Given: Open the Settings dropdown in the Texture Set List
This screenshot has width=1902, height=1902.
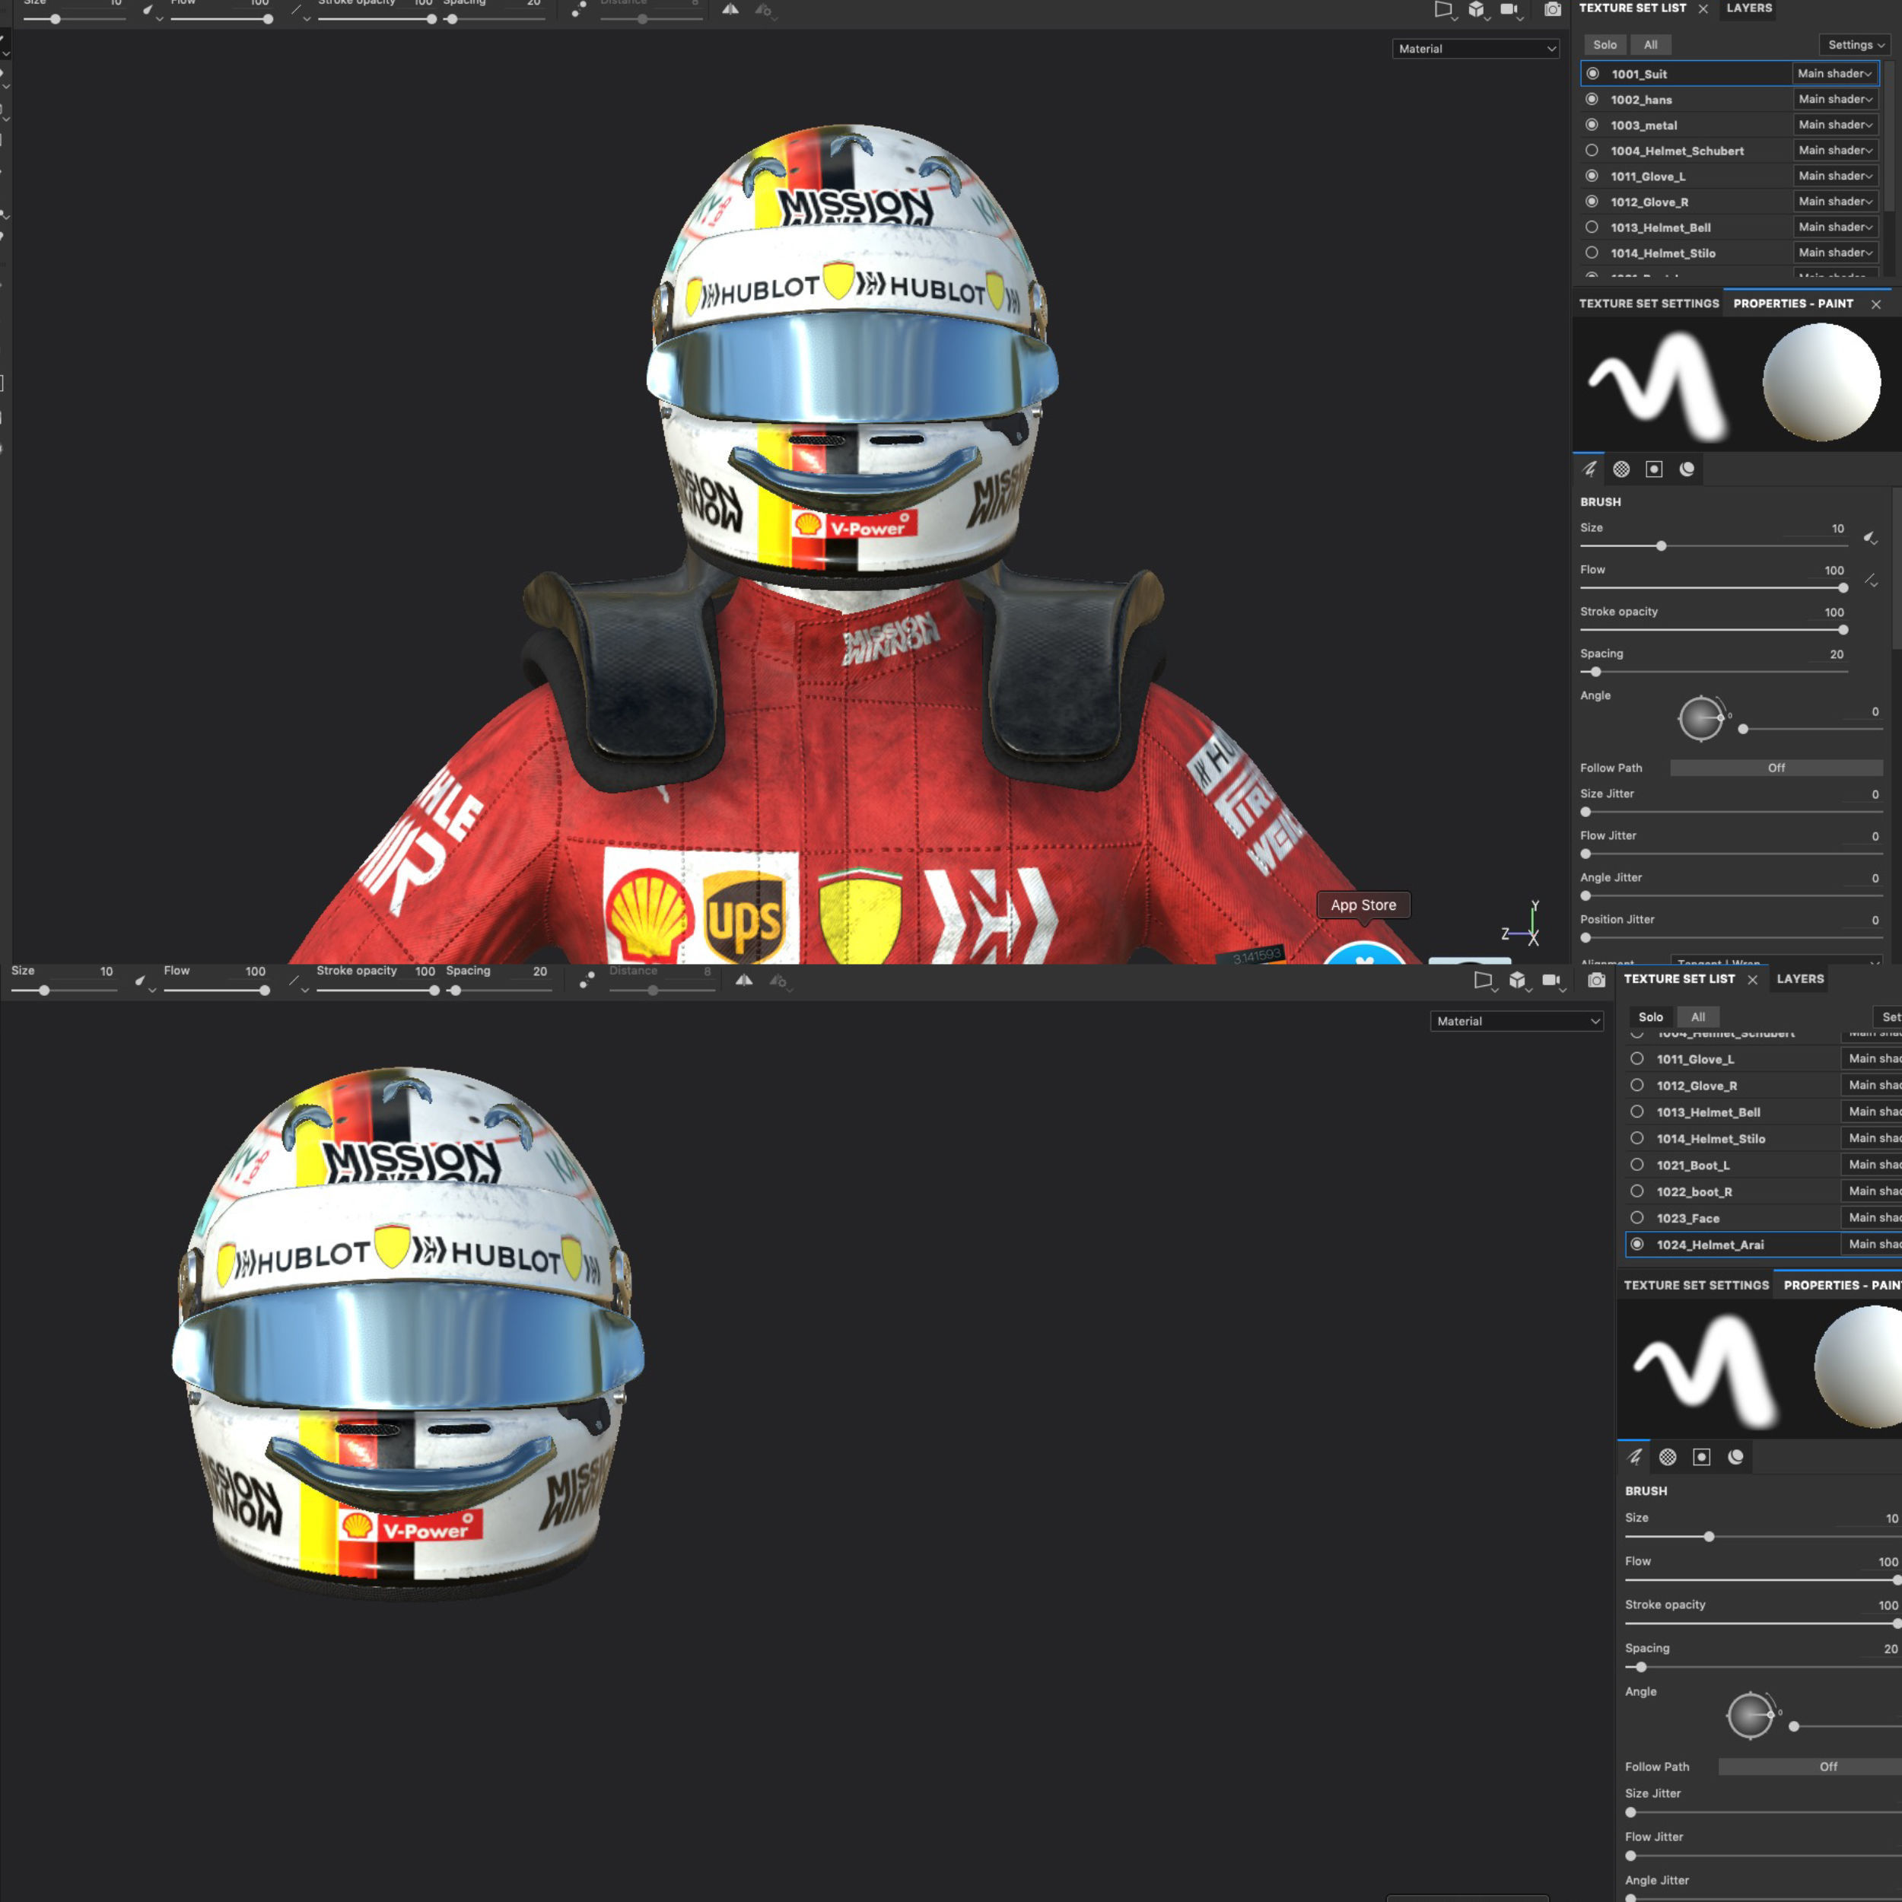Looking at the screenshot, I should pyautogui.click(x=1855, y=46).
